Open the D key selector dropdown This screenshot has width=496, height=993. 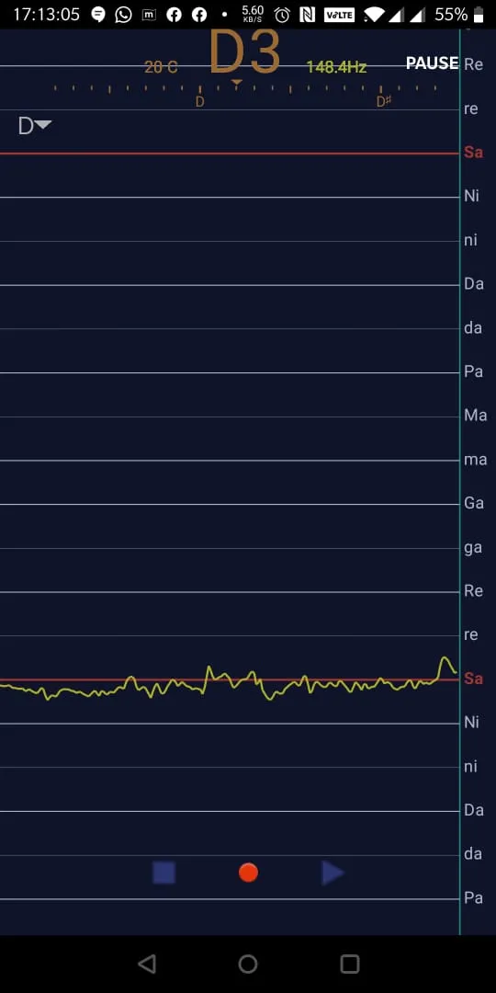click(x=34, y=126)
